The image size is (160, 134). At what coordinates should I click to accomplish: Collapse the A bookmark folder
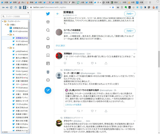pyautogui.click(x=8, y=35)
